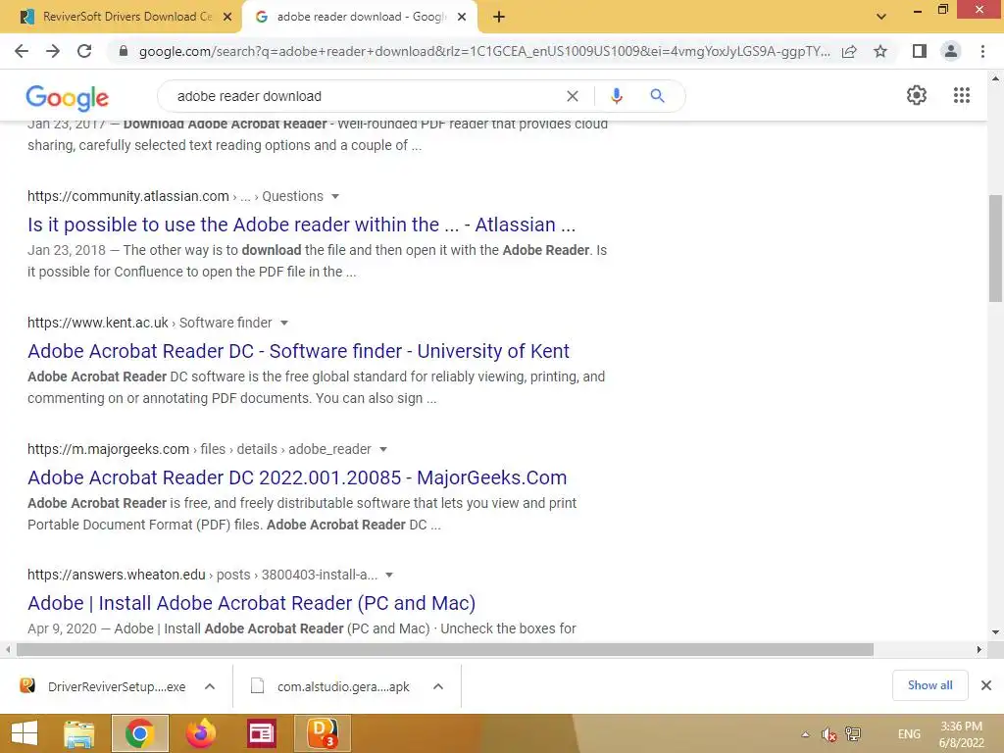Click the address bar URL
The height and width of the screenshot is (753, 1004).
coord(484,51)
